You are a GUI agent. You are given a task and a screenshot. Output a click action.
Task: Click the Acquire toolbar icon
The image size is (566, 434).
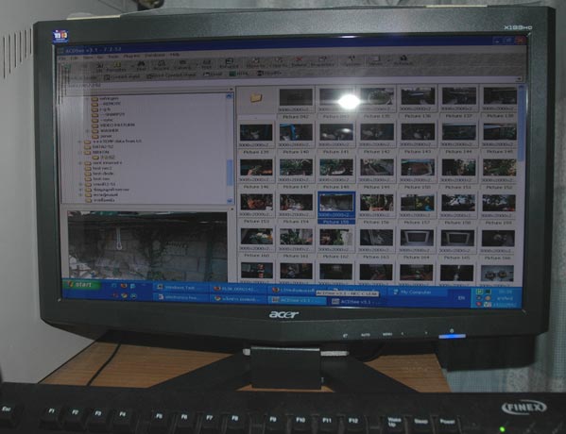click(162, 65)
